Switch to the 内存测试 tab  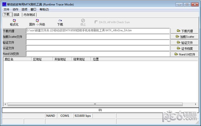coord(29,15)
